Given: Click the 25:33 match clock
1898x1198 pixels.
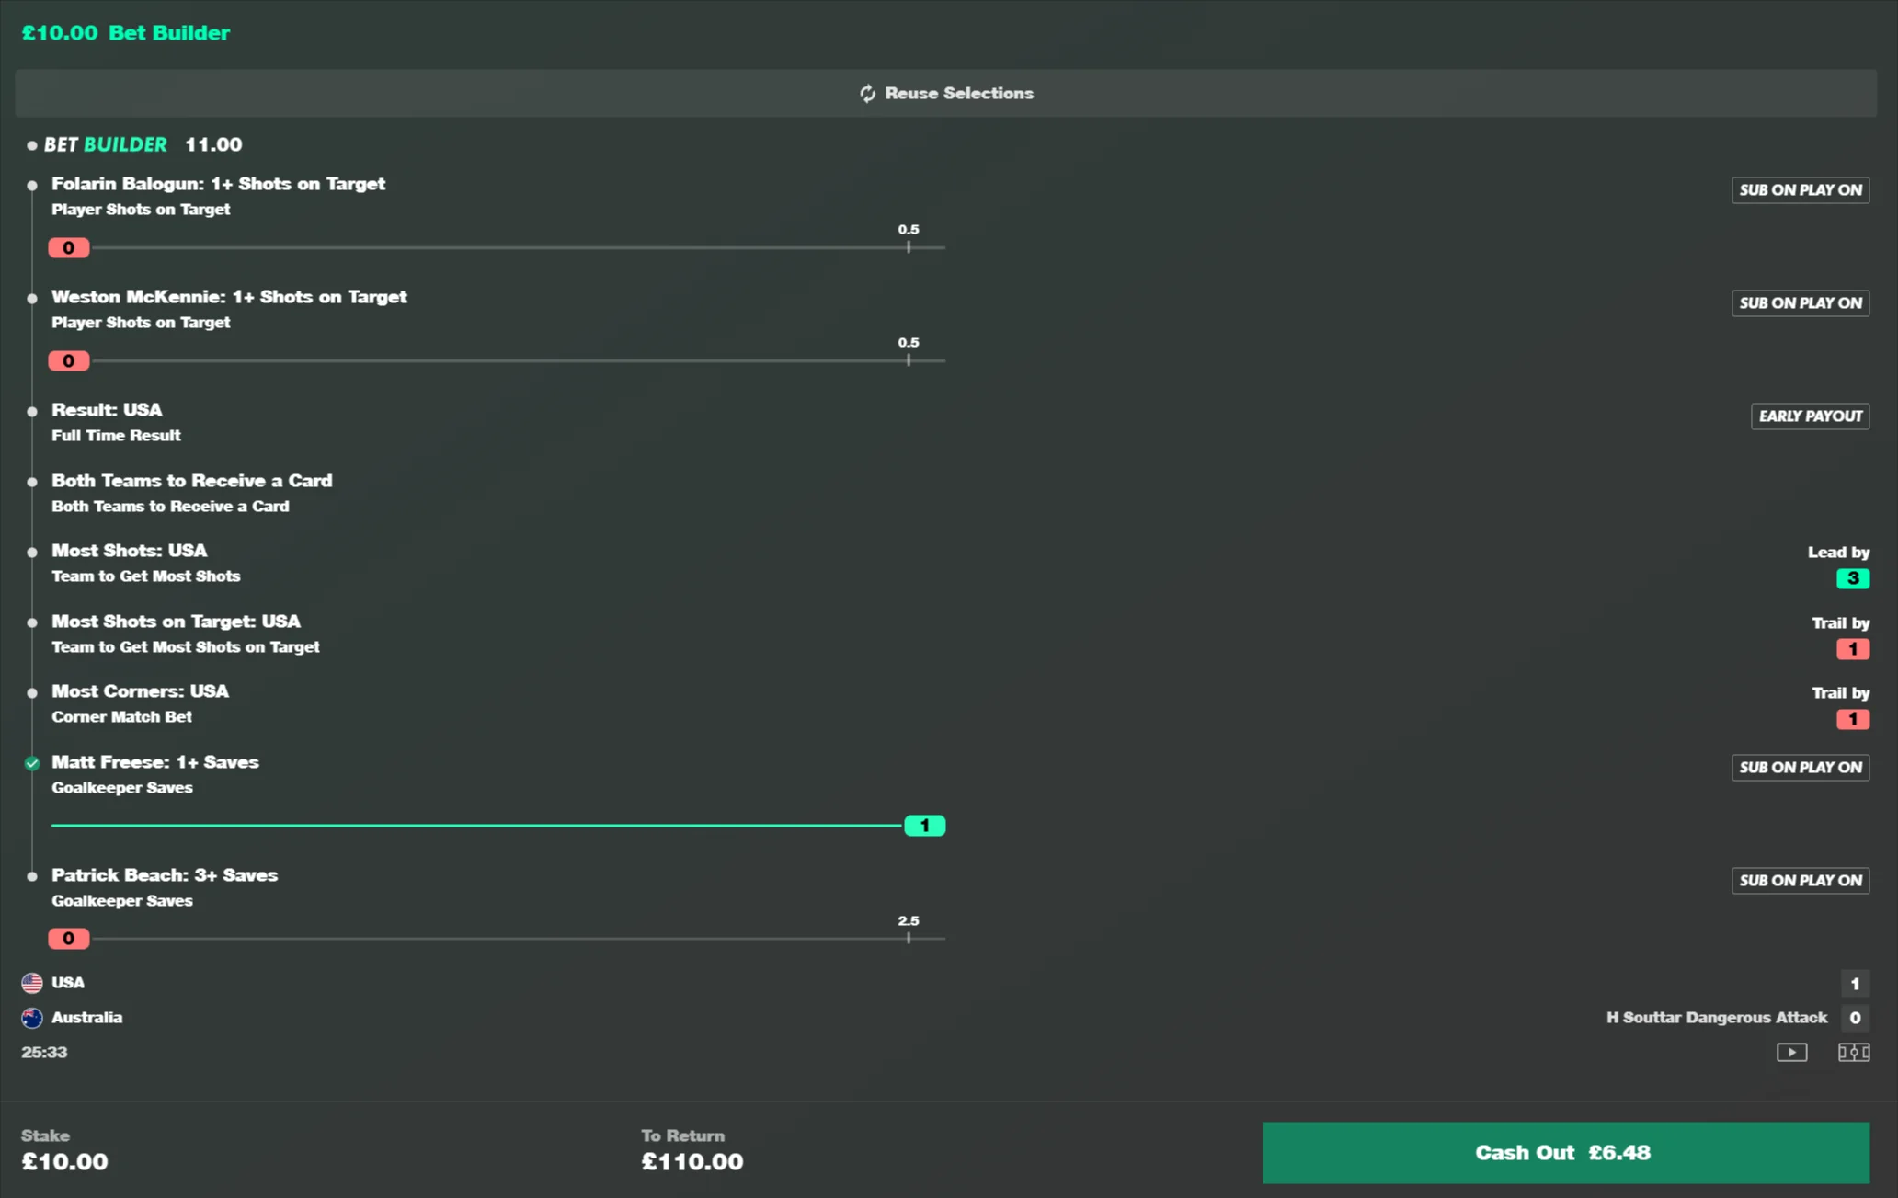Looking at the screenshot, I should (x=44, y=1053).
